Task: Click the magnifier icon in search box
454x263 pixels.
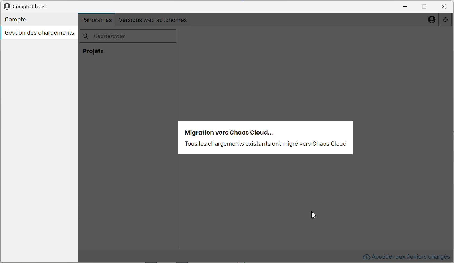Action: click(x=85, y=36)
